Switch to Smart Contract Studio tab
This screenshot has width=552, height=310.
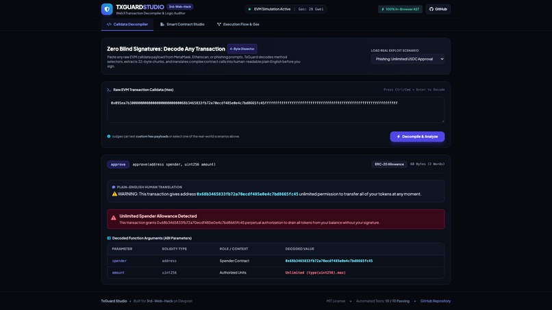182,24
